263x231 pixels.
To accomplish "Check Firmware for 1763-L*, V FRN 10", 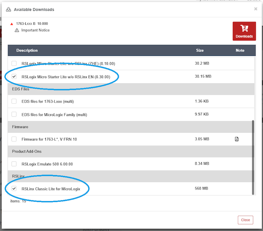I will (x=14, y=139).
